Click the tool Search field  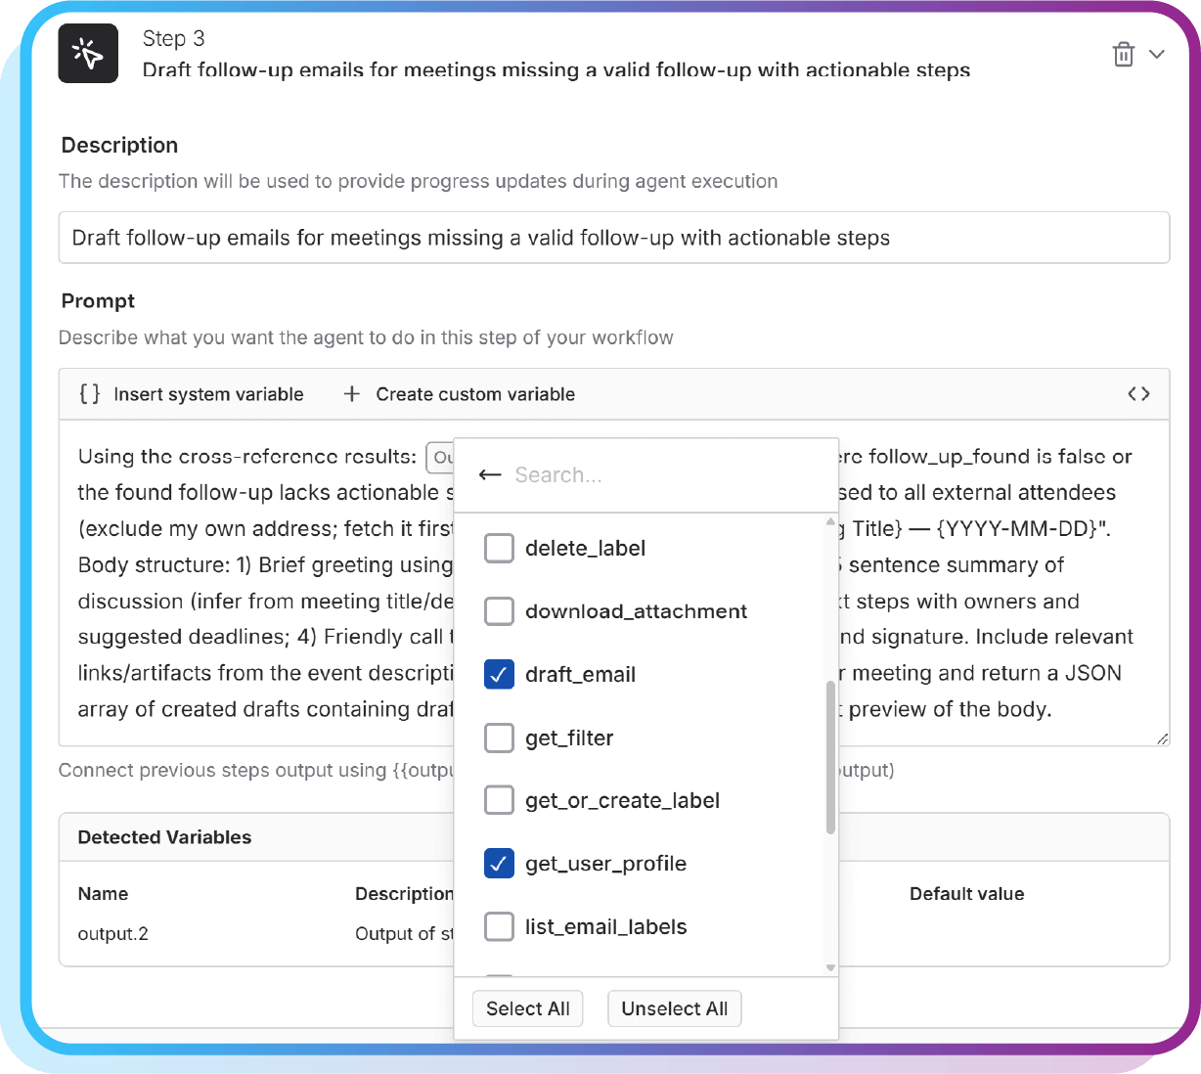(x=665, y=475)
